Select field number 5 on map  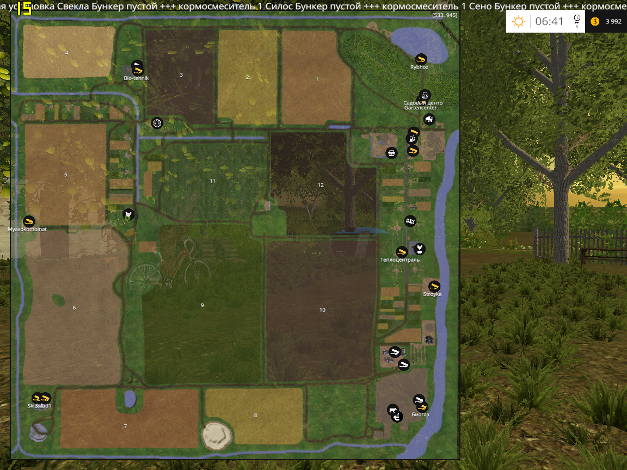[x=65, y=175]
